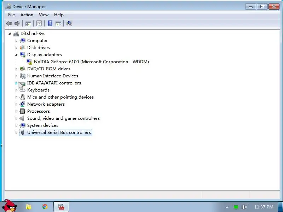Expand the DVD/CD-ROM drives arrow
The height and width of the screenshot is (212, 283).
[16, 69]
